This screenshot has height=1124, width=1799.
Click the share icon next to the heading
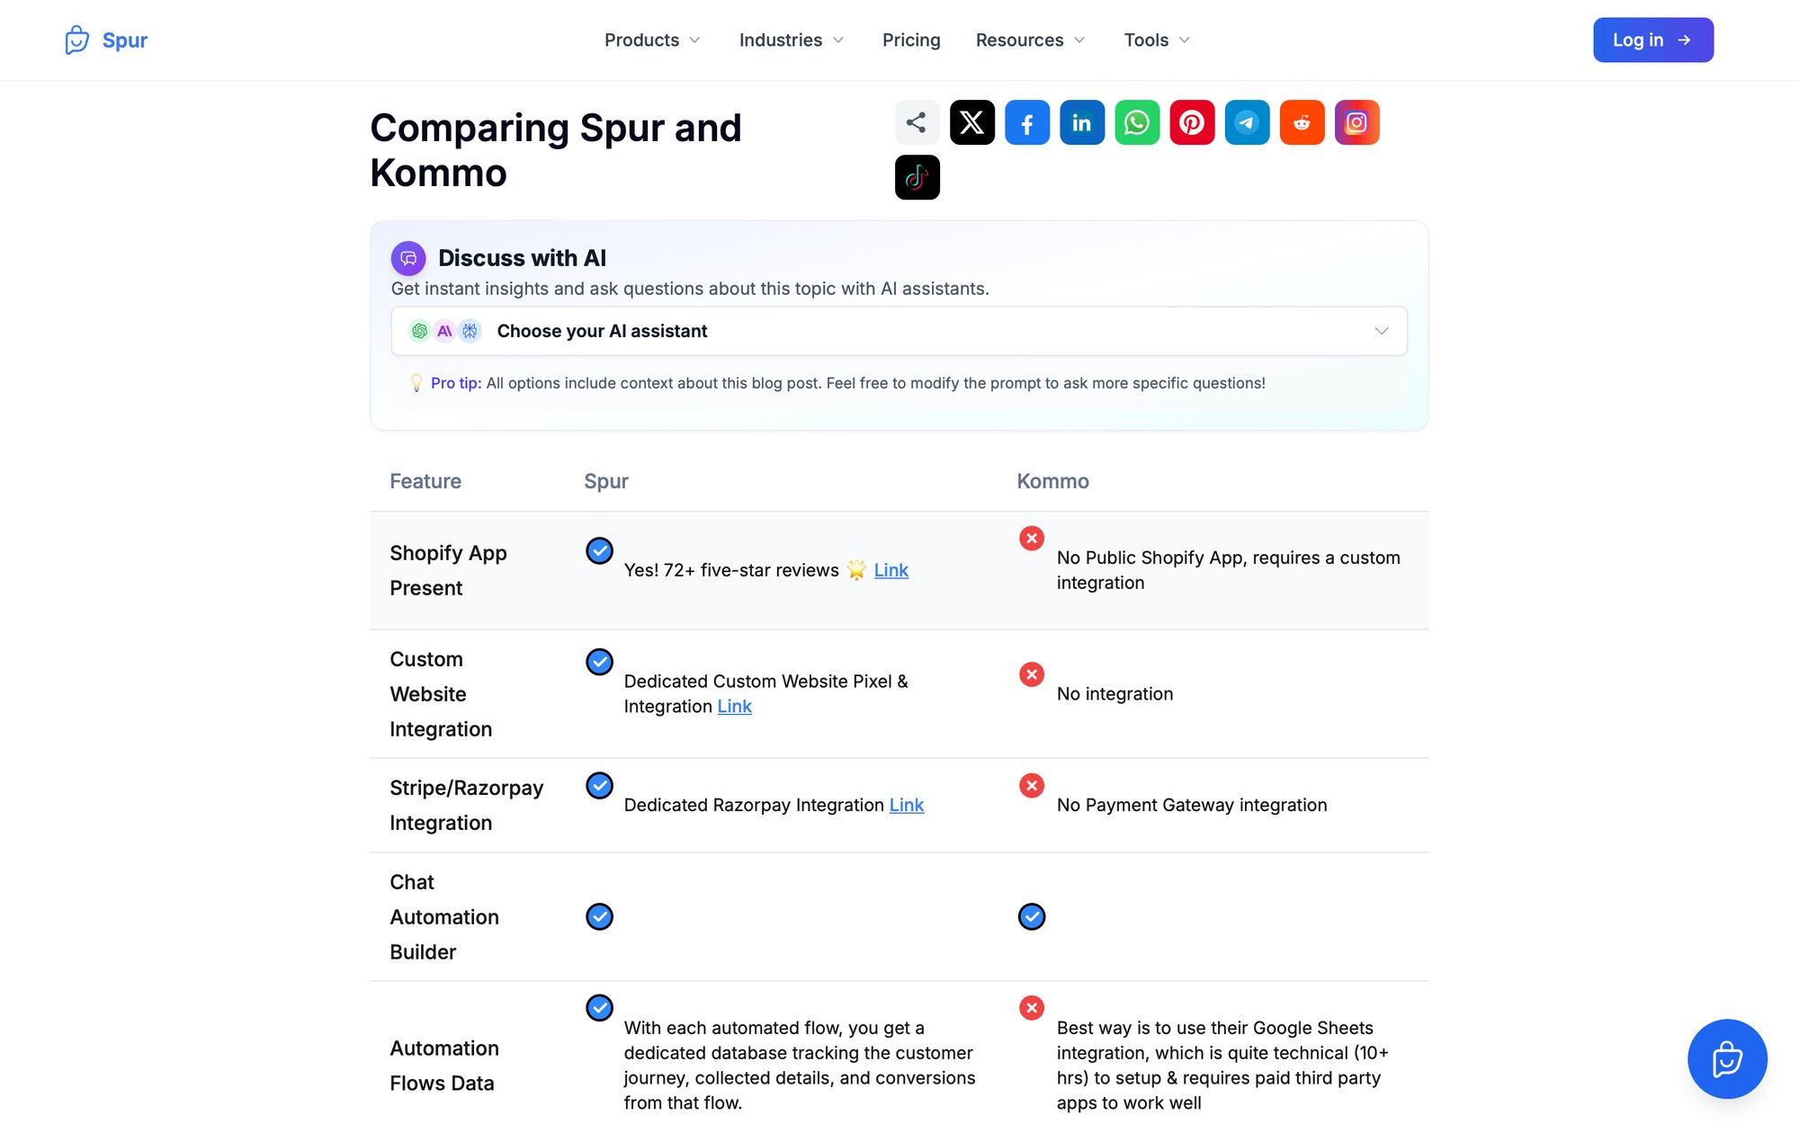click(x=917, y=121)
